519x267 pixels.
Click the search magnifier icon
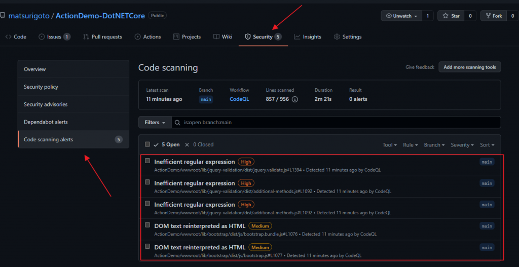tap(178, 123)
